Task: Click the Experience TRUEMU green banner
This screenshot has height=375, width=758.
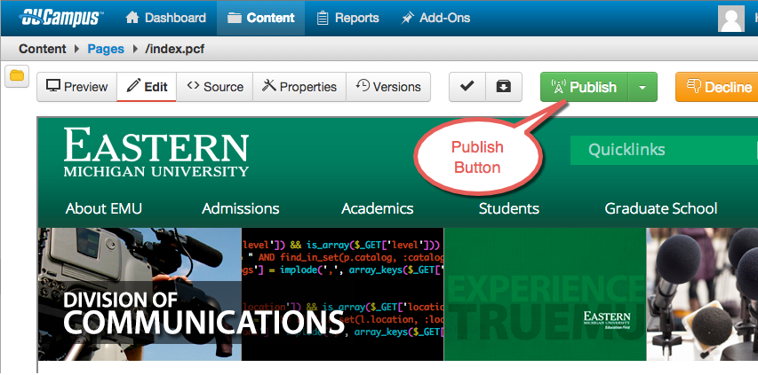Action: [545, 294]
